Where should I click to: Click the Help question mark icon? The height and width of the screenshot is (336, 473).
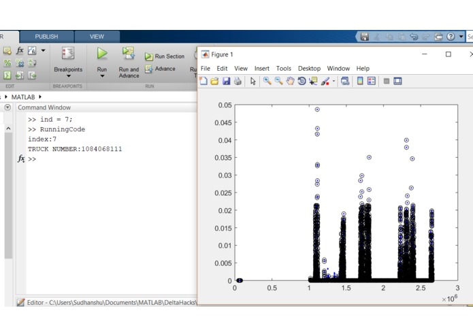pyautogui.click(x=451, y=37)
